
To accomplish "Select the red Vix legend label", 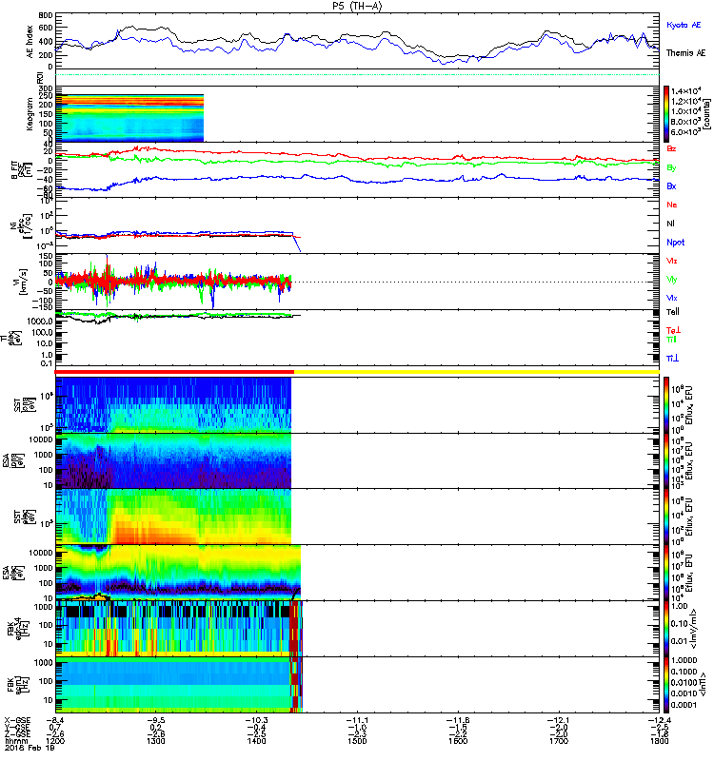I will [x=672, y=261].
